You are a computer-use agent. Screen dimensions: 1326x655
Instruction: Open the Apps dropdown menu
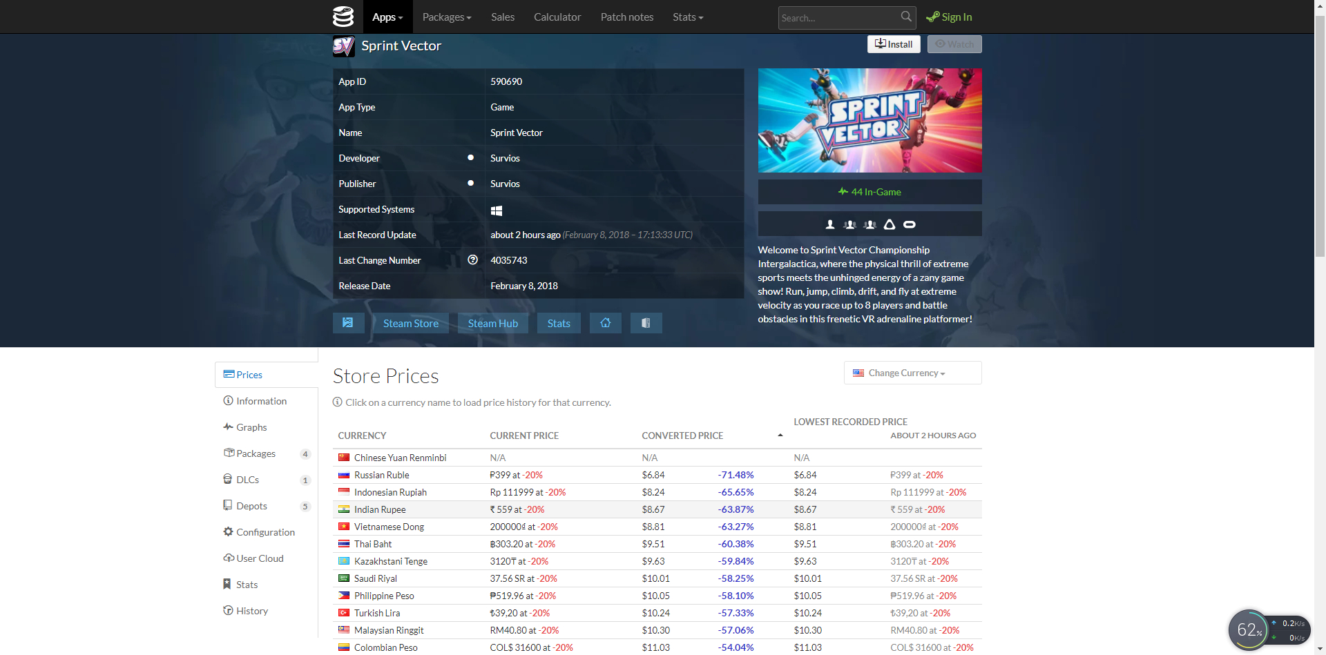[387, 17]
